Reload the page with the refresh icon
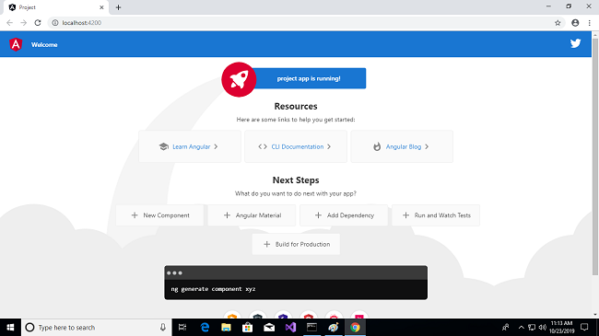Screen dimensions: 599x336 pyautogui.click(x=38, y=23)
